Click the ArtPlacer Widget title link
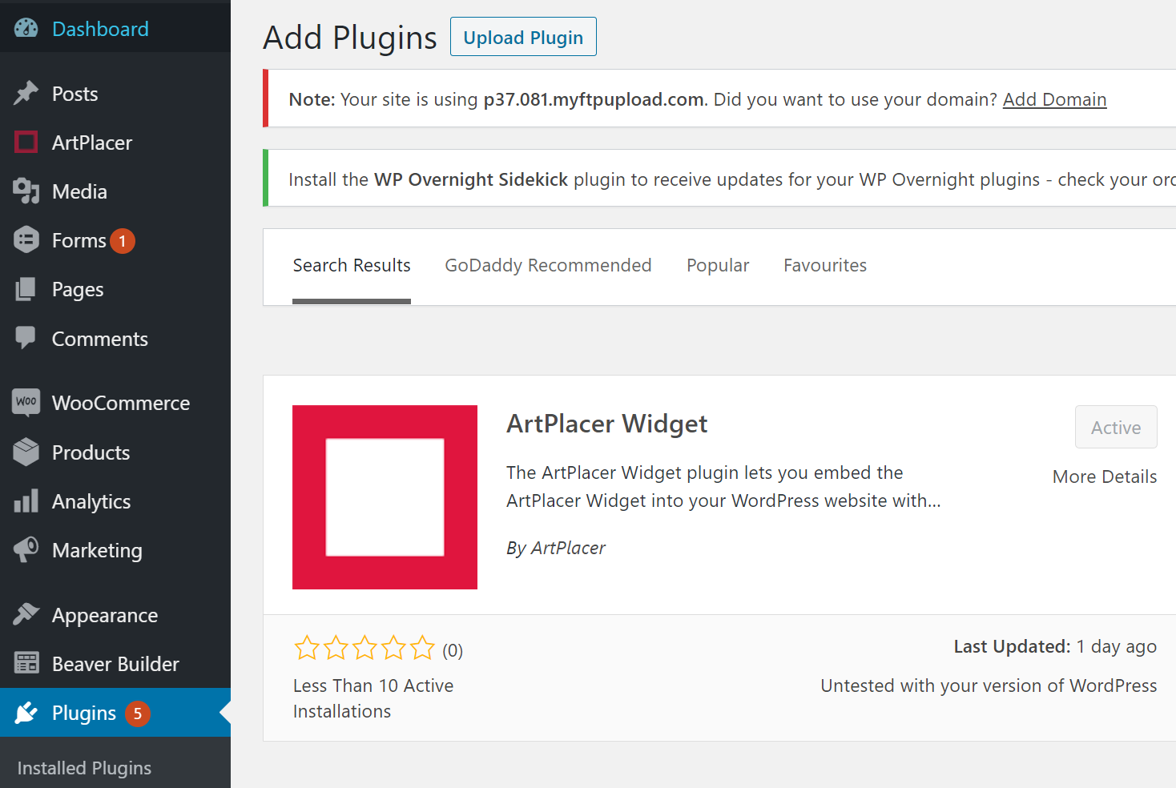Image resolution: width=1176 pixels, height=788 pixels. 607,423
